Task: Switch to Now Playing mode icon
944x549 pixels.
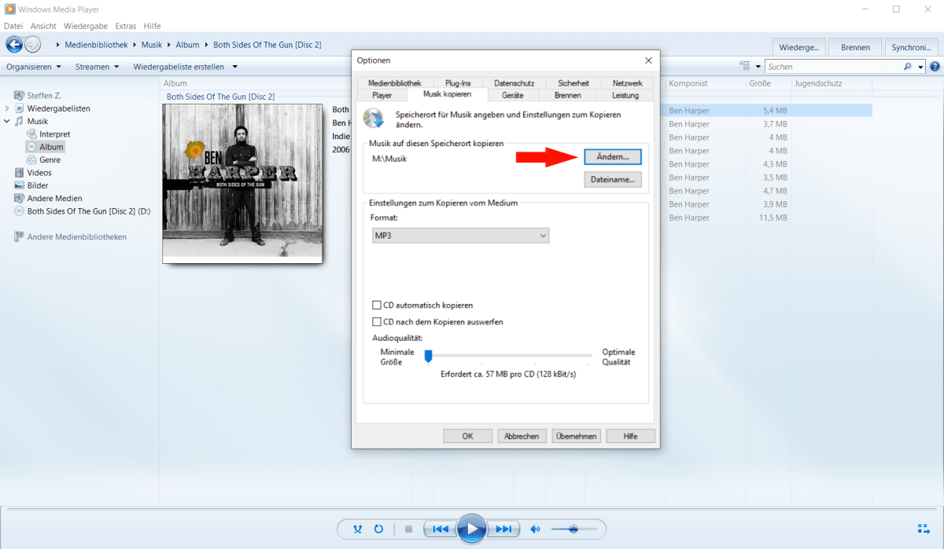Action: [924, 529]
